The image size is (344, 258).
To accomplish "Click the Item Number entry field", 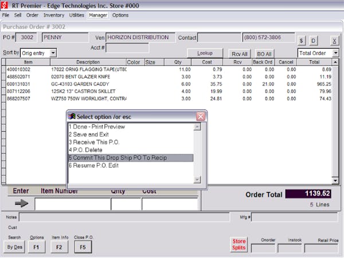I will (x=73, y=204).
